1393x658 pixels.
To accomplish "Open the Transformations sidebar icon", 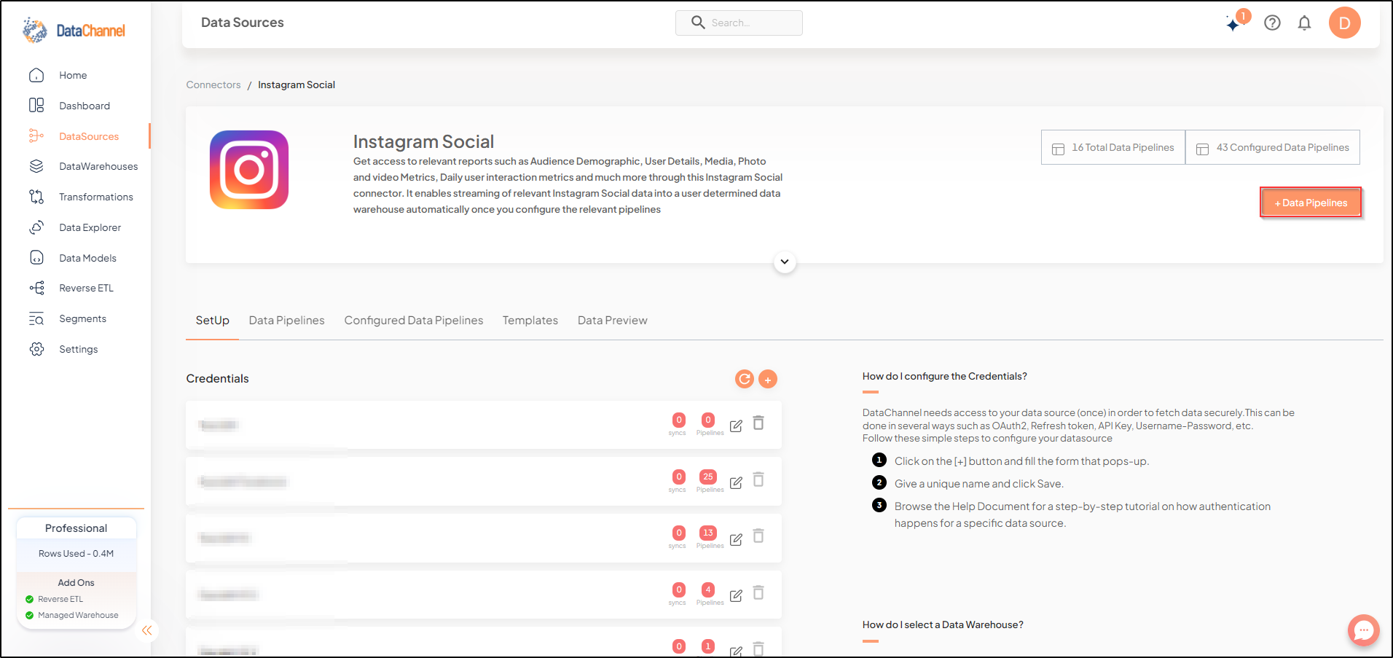I will [36, 197].
